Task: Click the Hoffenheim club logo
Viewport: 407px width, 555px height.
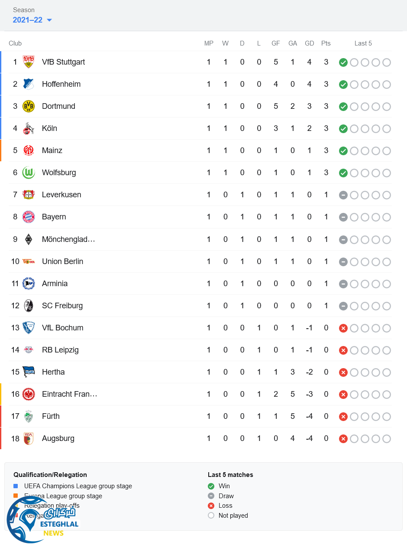Action: (x=29, y=84)
